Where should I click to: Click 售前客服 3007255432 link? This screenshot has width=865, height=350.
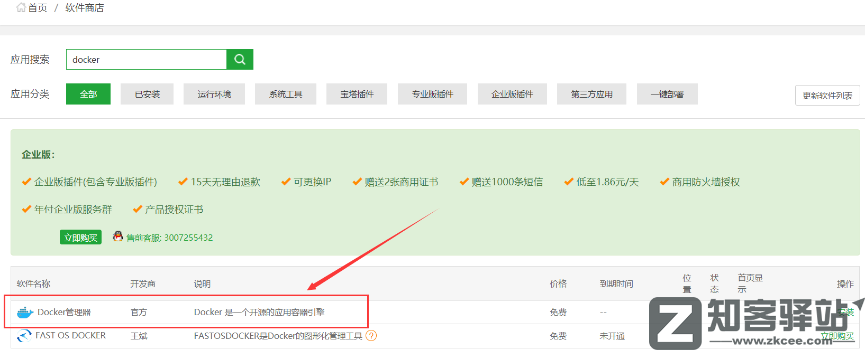pos(169,238)
